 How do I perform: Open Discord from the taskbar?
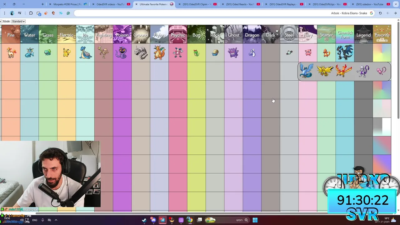[153, 220]
